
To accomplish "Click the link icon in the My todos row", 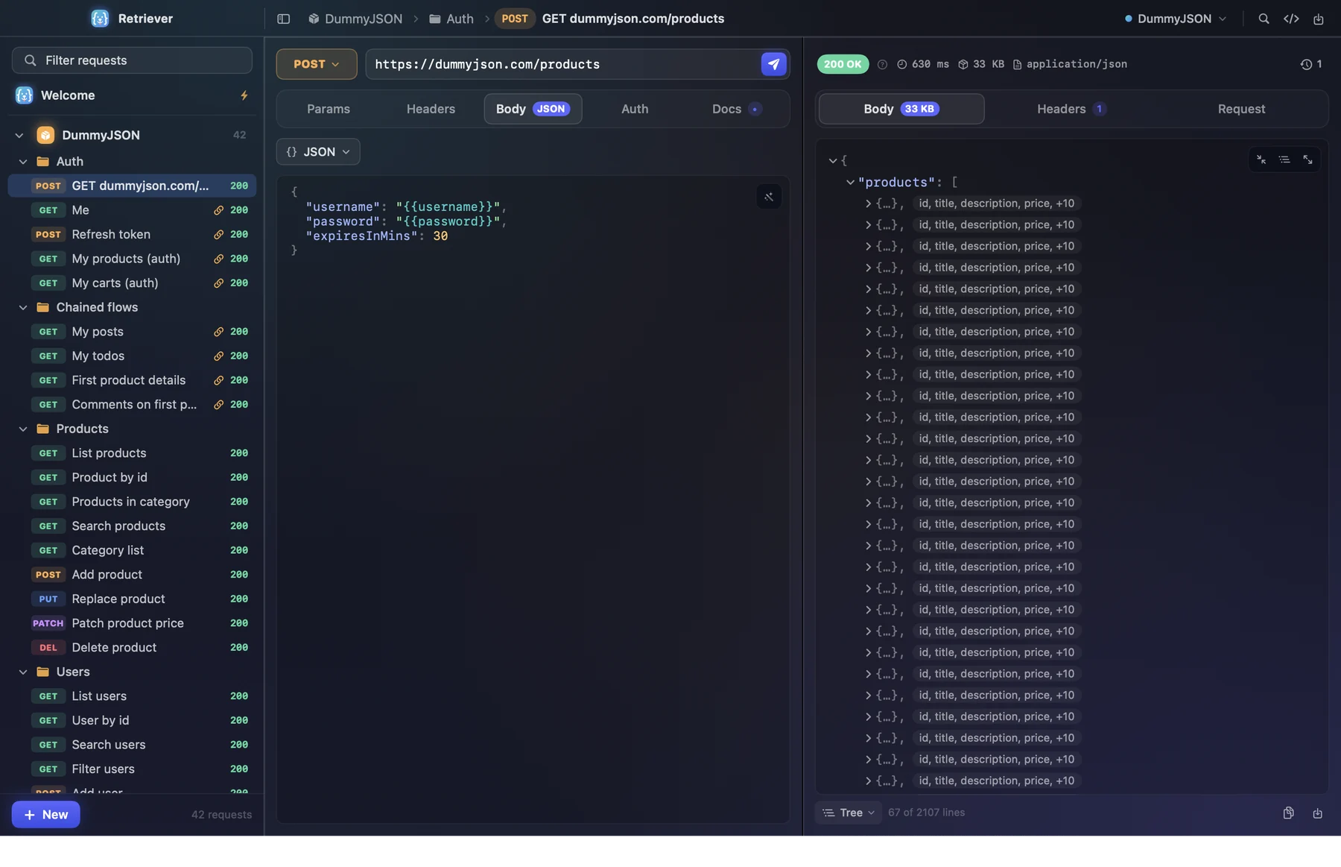I will coord(218,356).
